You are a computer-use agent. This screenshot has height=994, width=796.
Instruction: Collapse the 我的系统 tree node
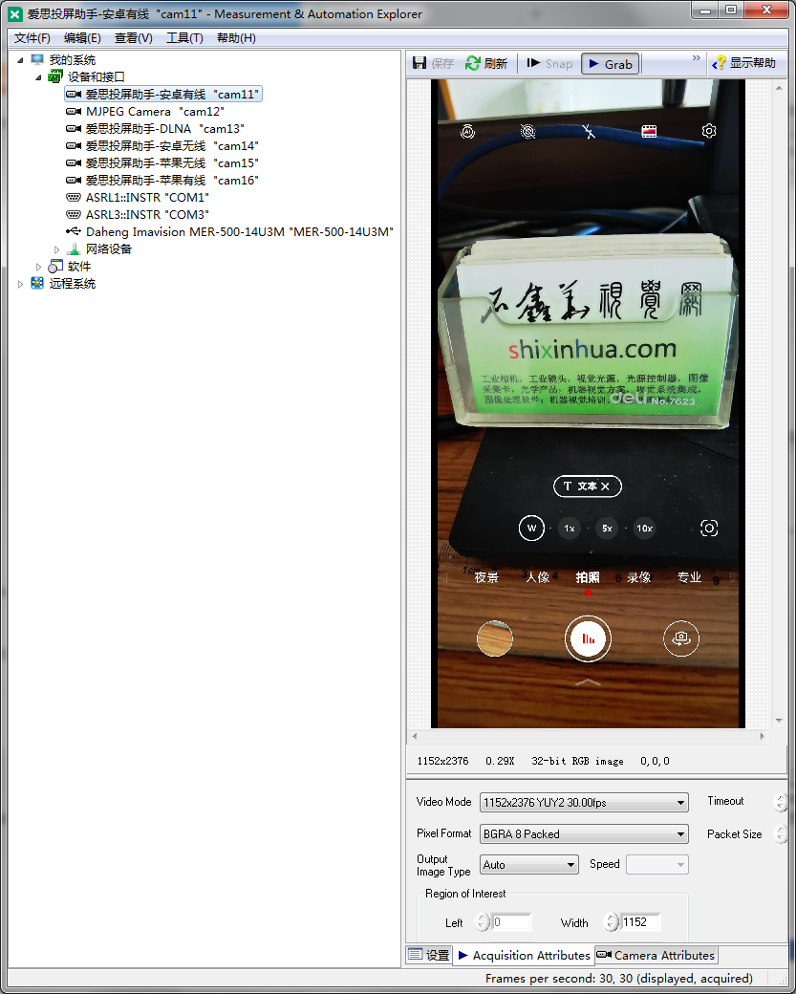(20, 60)
